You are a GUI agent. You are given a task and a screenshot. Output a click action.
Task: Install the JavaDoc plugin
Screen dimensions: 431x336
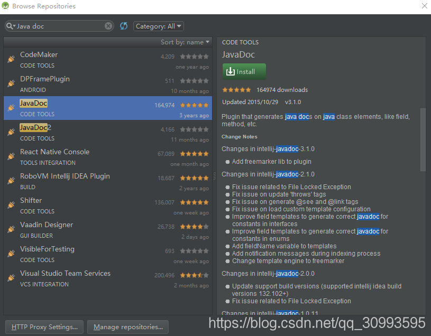pos(244,72)
